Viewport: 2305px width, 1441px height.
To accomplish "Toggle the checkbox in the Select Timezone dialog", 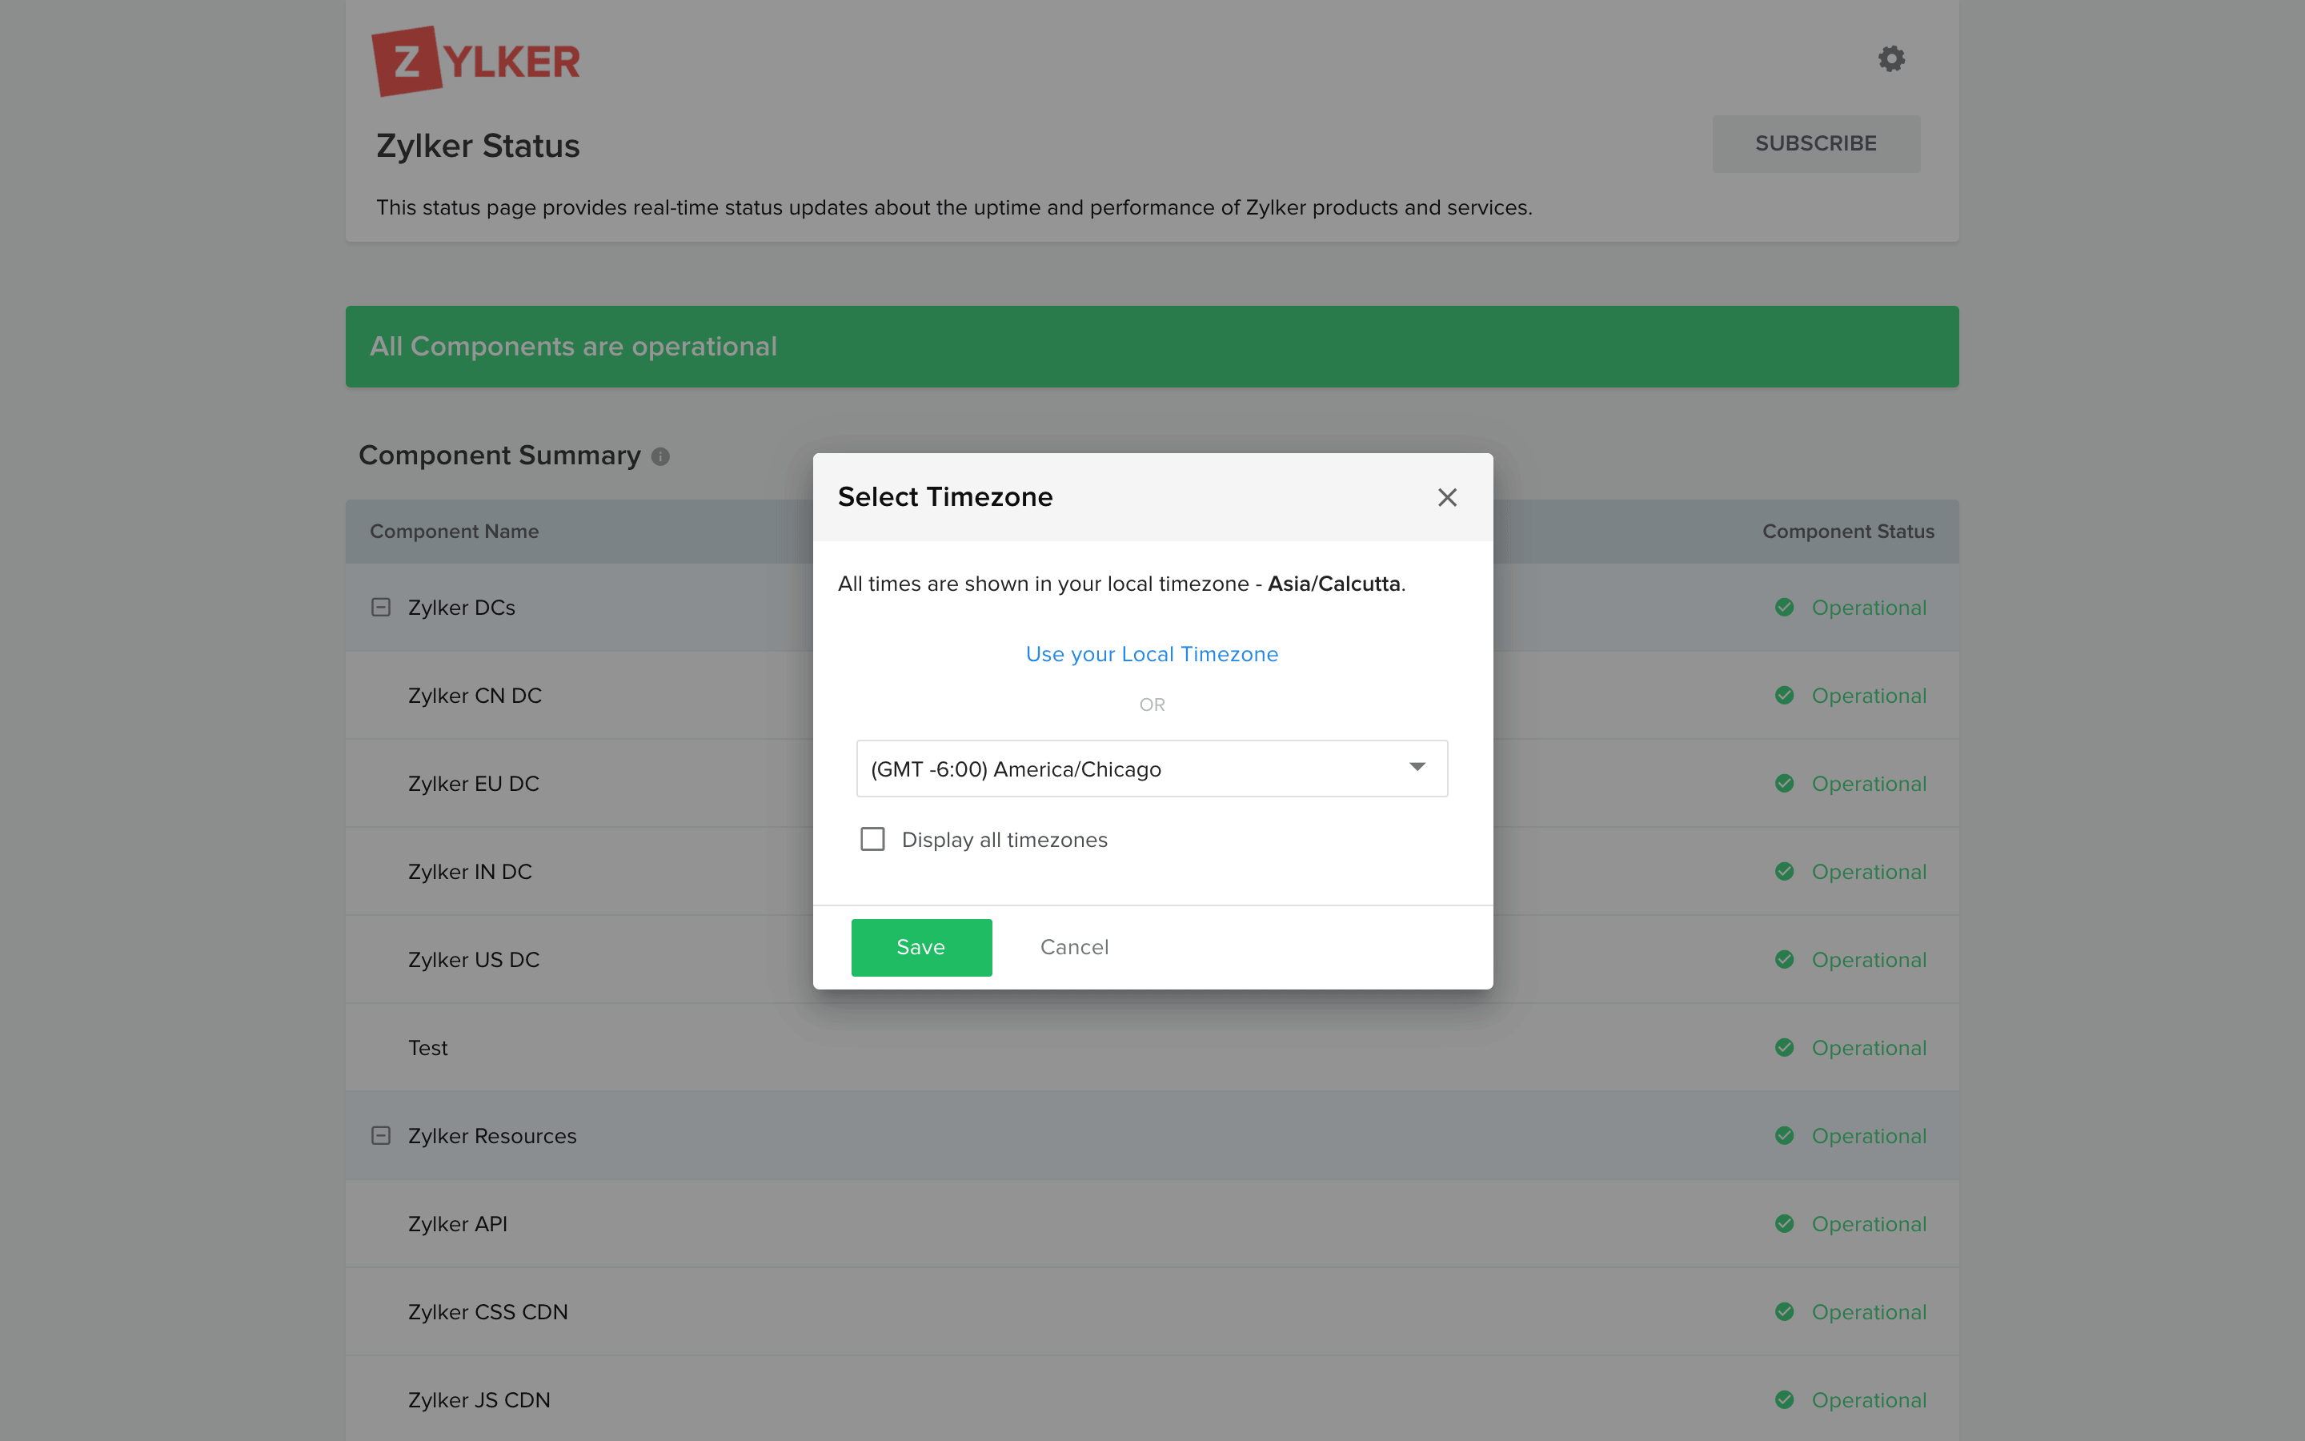I will tap(872, 839).
